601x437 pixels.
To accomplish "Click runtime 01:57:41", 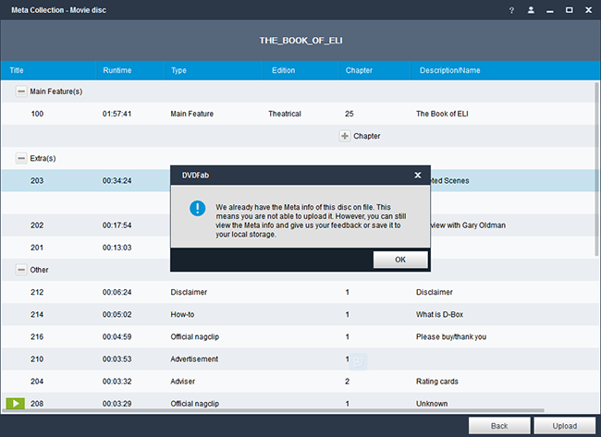I will 117,114.
